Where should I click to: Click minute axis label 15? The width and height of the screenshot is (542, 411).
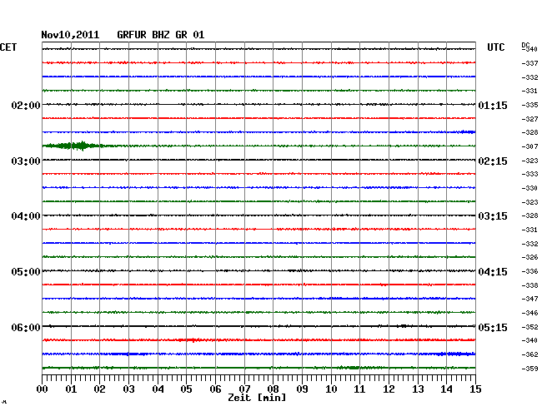point(475,389)
